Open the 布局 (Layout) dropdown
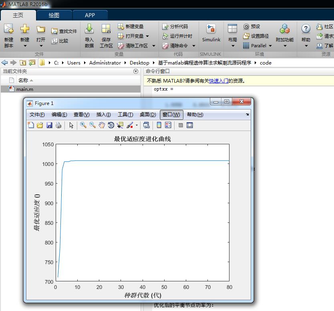 [x=232, y=35]
